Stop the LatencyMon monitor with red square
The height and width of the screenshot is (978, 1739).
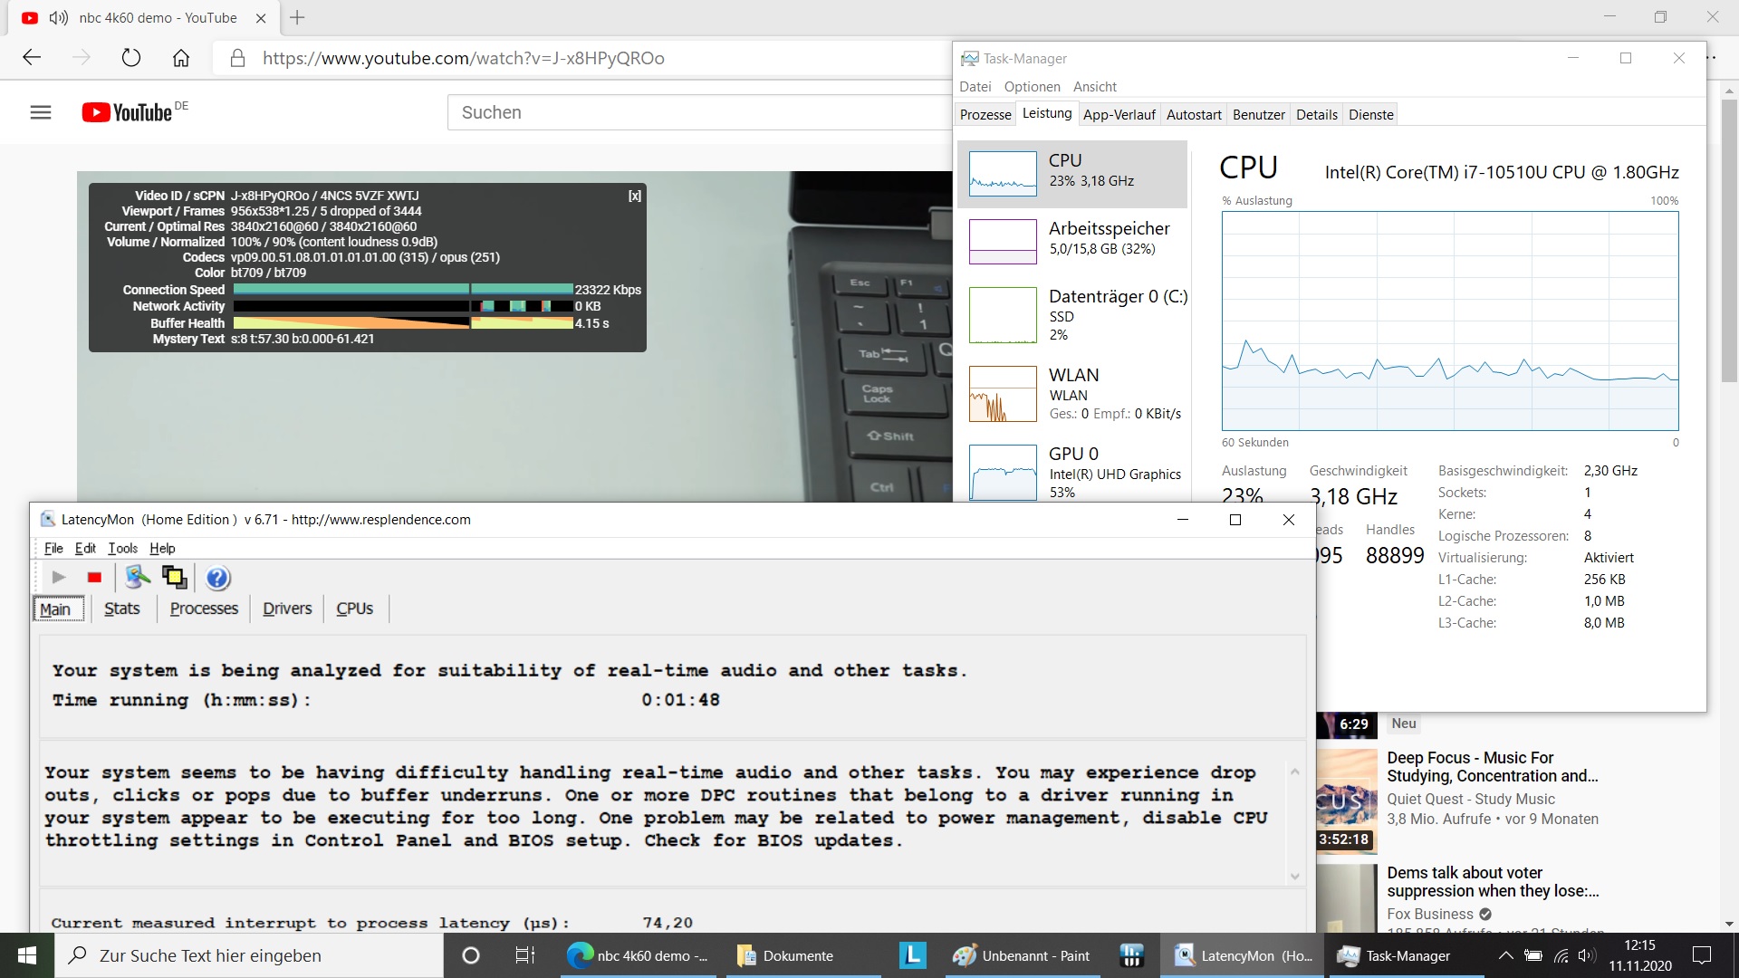[x=94, y=578]
